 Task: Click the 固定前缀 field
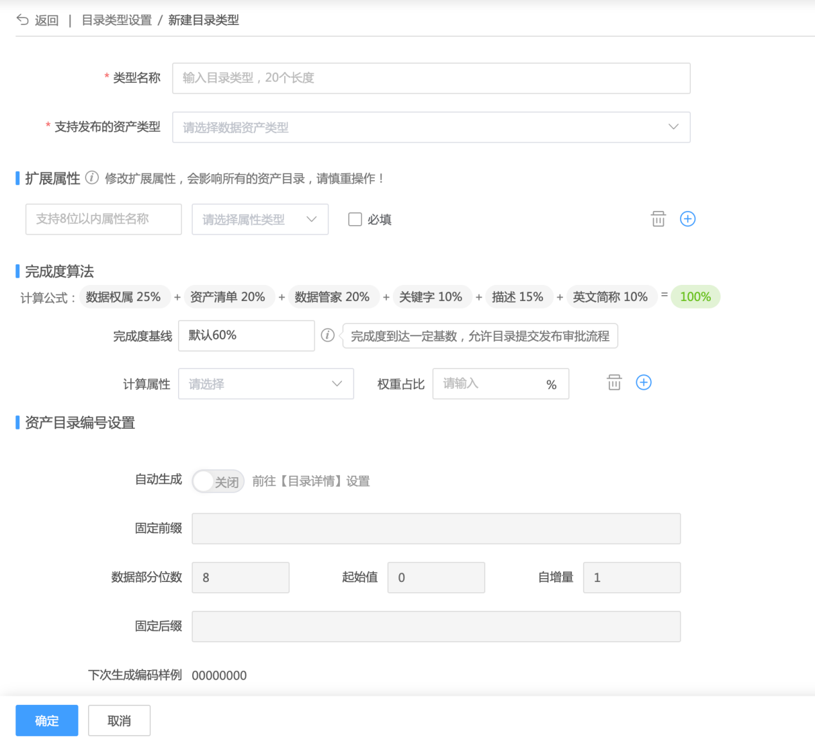click(x=436, y=529)
